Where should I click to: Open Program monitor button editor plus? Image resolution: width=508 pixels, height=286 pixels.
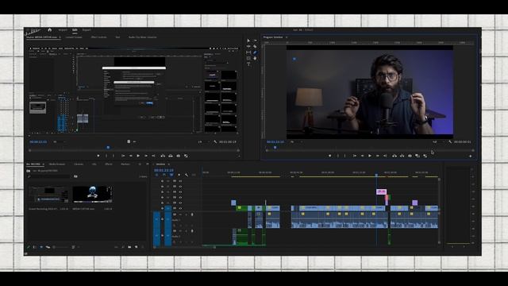[471, 157]
